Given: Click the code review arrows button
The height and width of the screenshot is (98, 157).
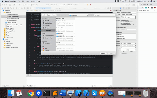Looking at the screenshot, I should [x=129, y=5].
